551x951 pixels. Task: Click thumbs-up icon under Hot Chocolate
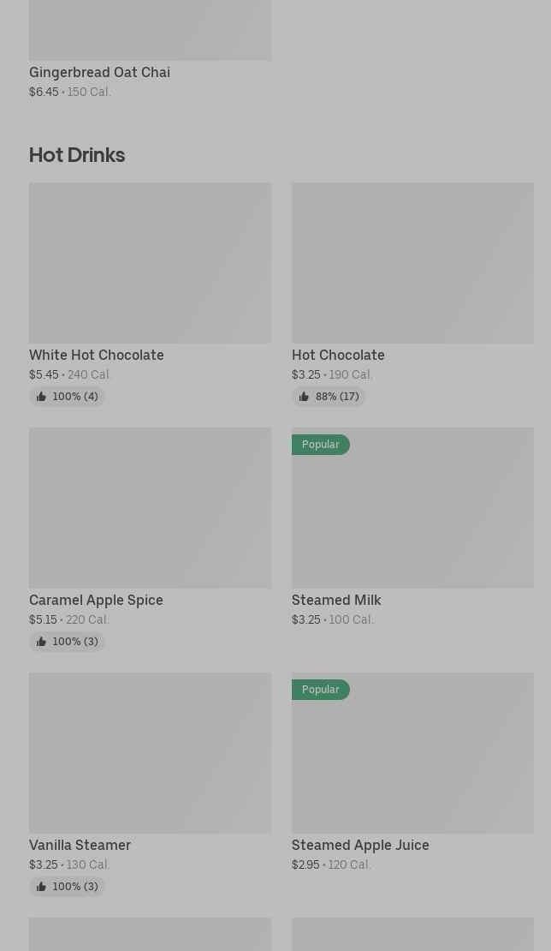304,397
